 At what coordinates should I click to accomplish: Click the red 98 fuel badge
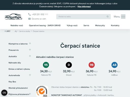point(92,65)
